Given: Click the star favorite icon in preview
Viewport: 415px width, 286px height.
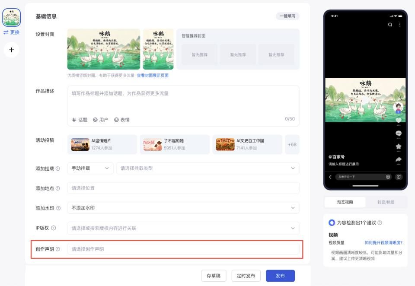Looking at the screenshot, I should click(x=398, y=146).
